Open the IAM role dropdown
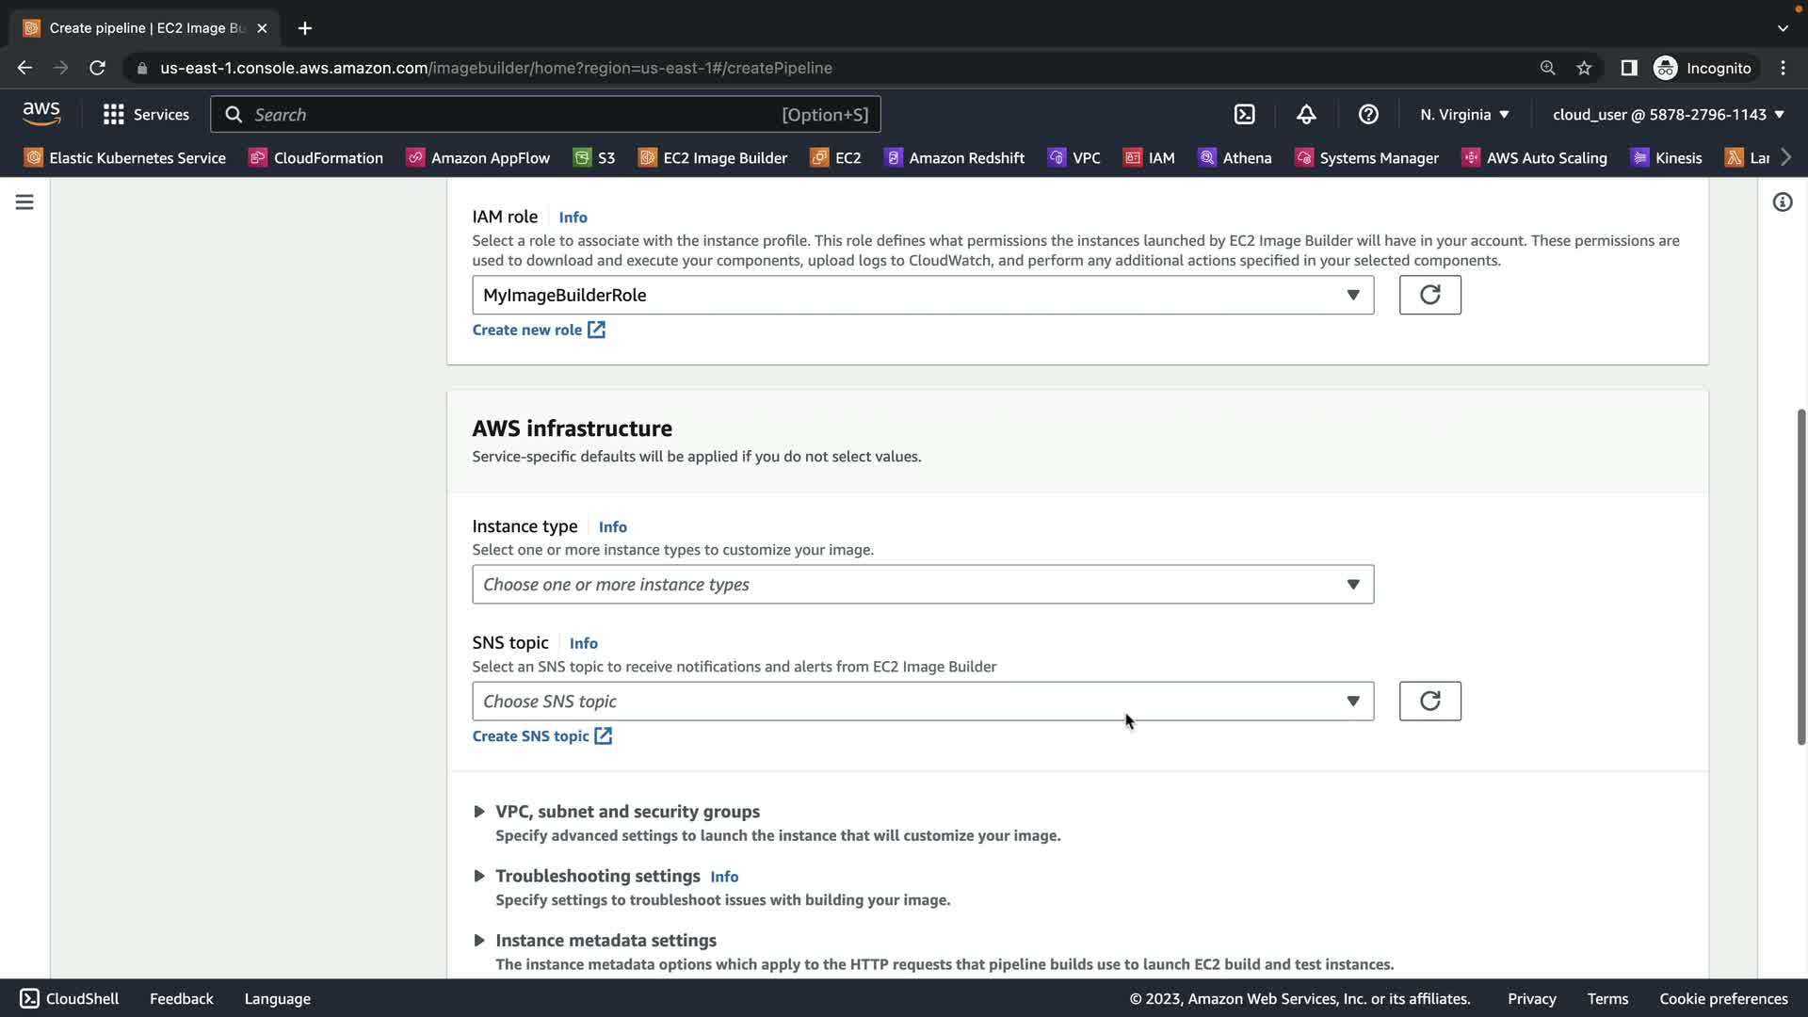The height and width of the screenshot is (1017, 1808). click(922, 295)
